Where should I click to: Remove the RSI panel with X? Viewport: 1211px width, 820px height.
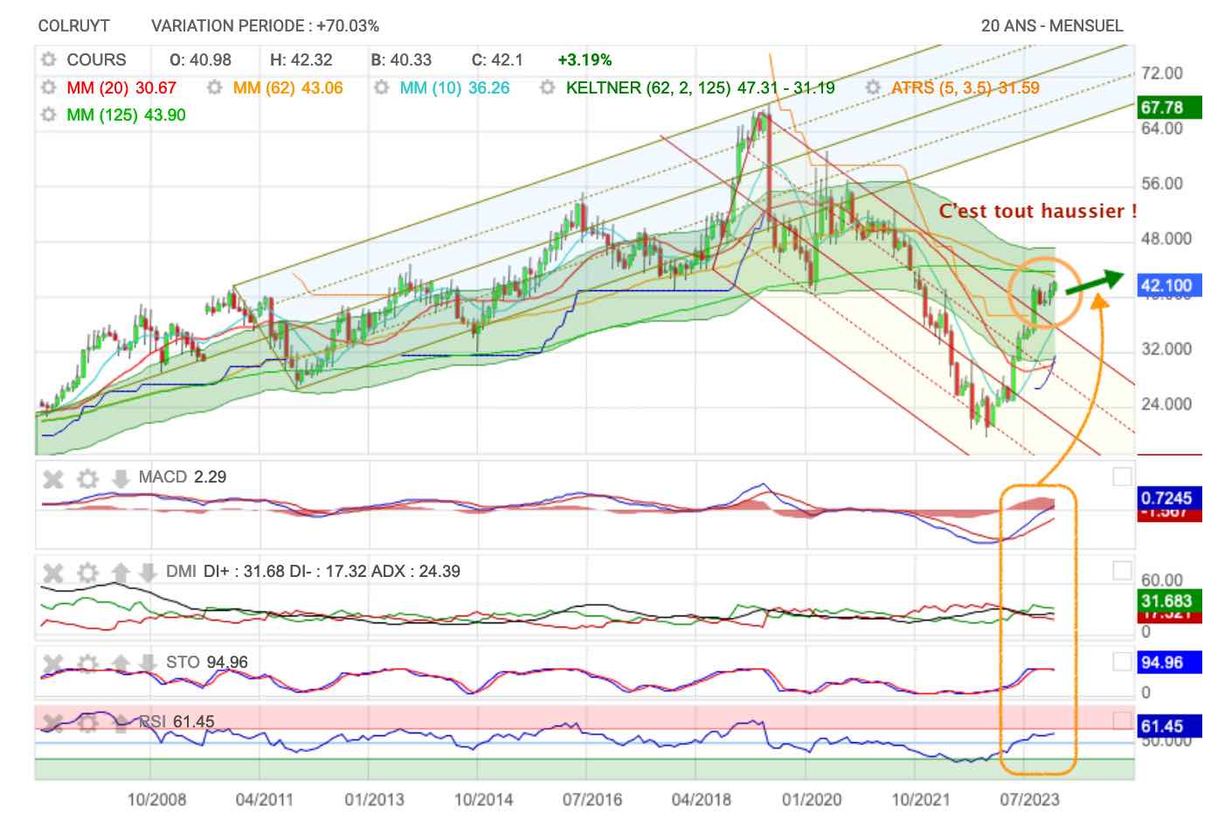(53, 723)
